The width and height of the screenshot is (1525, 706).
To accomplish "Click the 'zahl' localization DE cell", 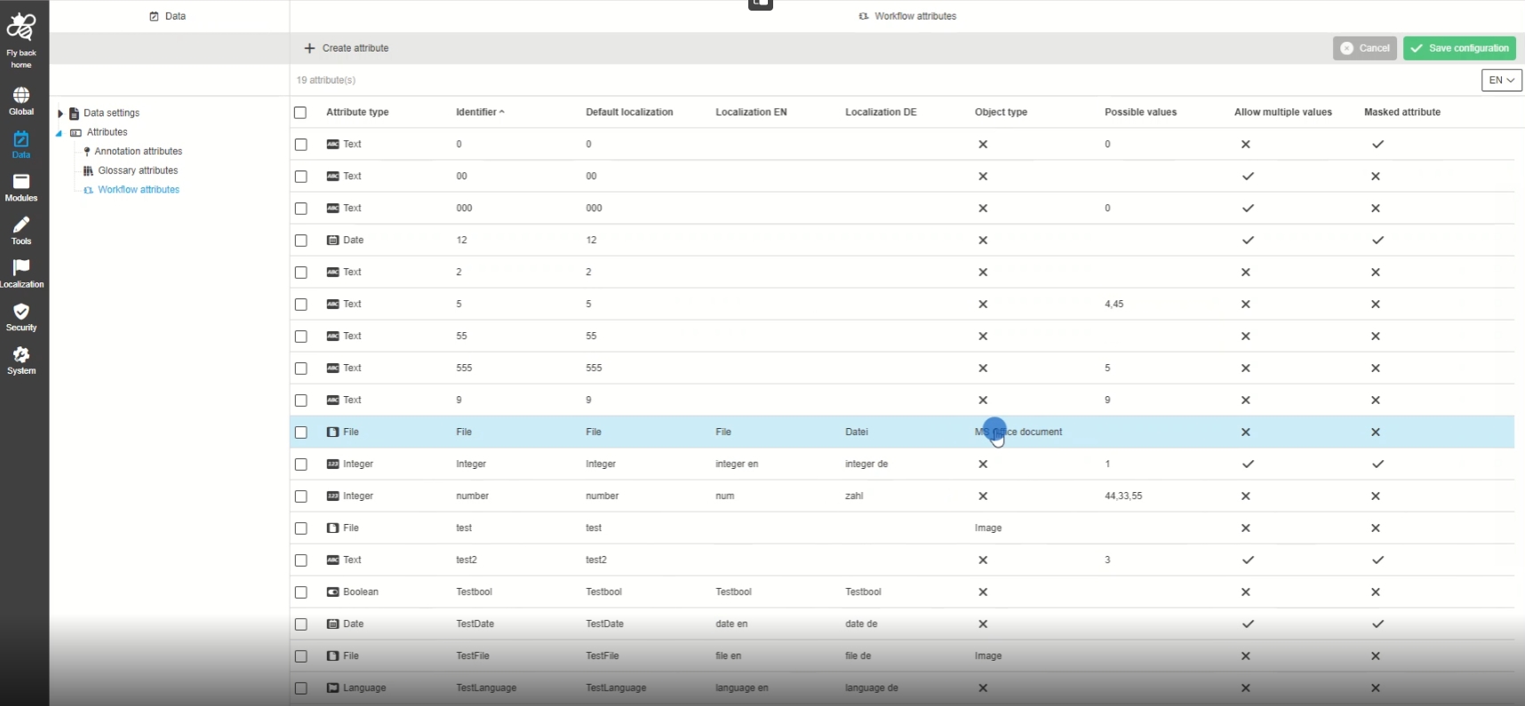I will [x=854, y=496].
